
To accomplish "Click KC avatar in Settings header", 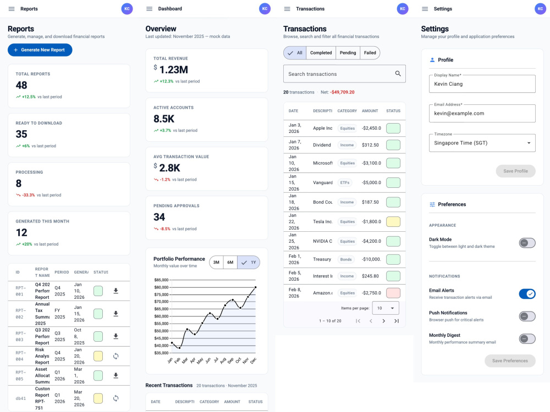I will 541,9.
